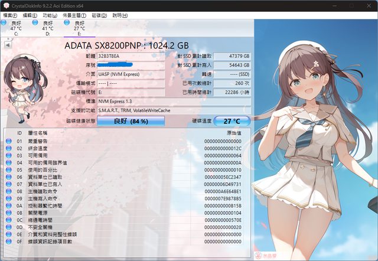
Task: Click the 原始值 column header
Action: (233, 134)
